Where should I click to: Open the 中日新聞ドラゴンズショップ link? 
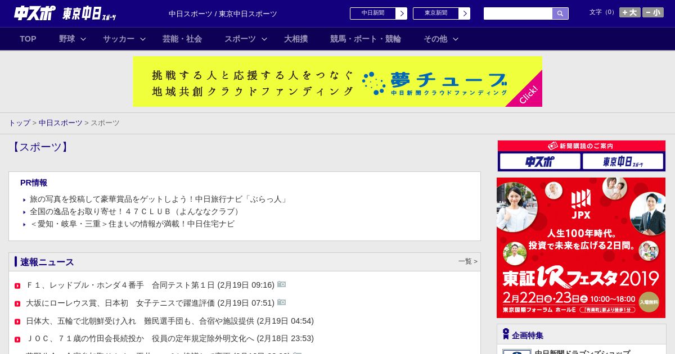[x=582, y=352]
